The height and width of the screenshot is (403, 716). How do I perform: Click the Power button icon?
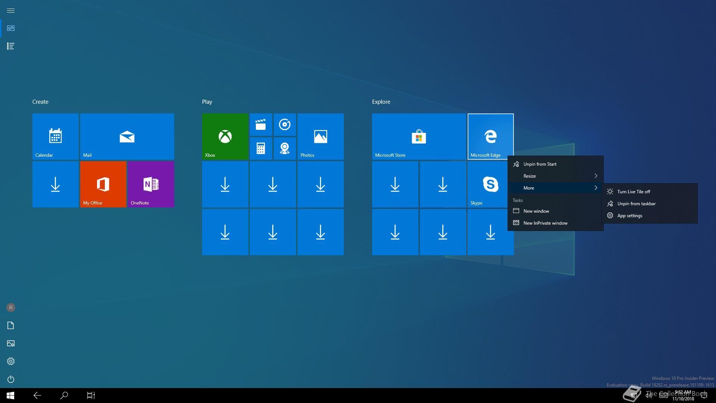[11, 379]
